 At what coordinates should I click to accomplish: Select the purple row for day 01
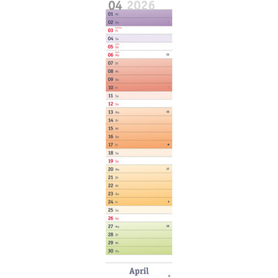[x=139, y=14]
